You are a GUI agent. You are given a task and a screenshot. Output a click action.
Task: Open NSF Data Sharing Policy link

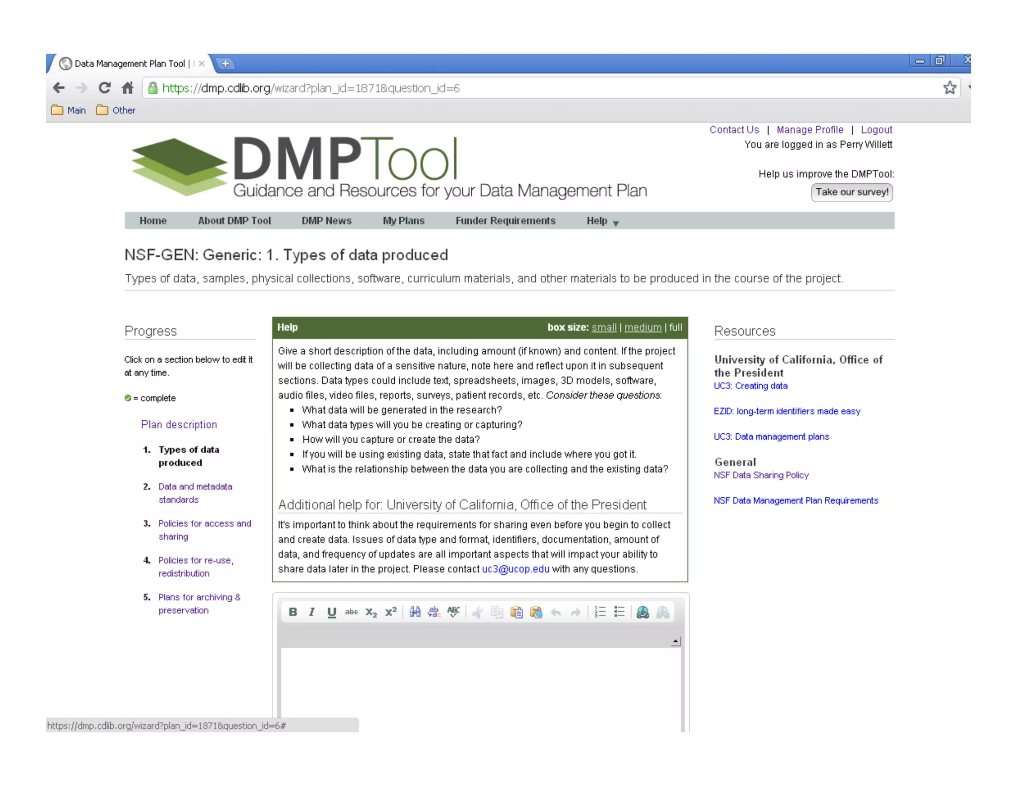761,475
